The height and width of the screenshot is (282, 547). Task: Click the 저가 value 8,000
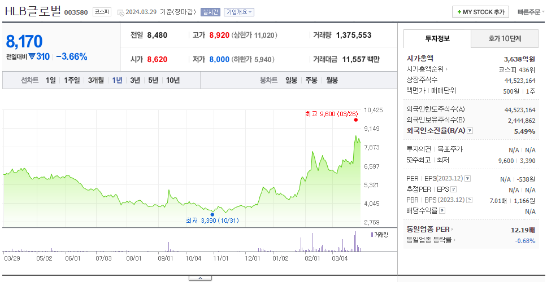(x=219, y=60)
